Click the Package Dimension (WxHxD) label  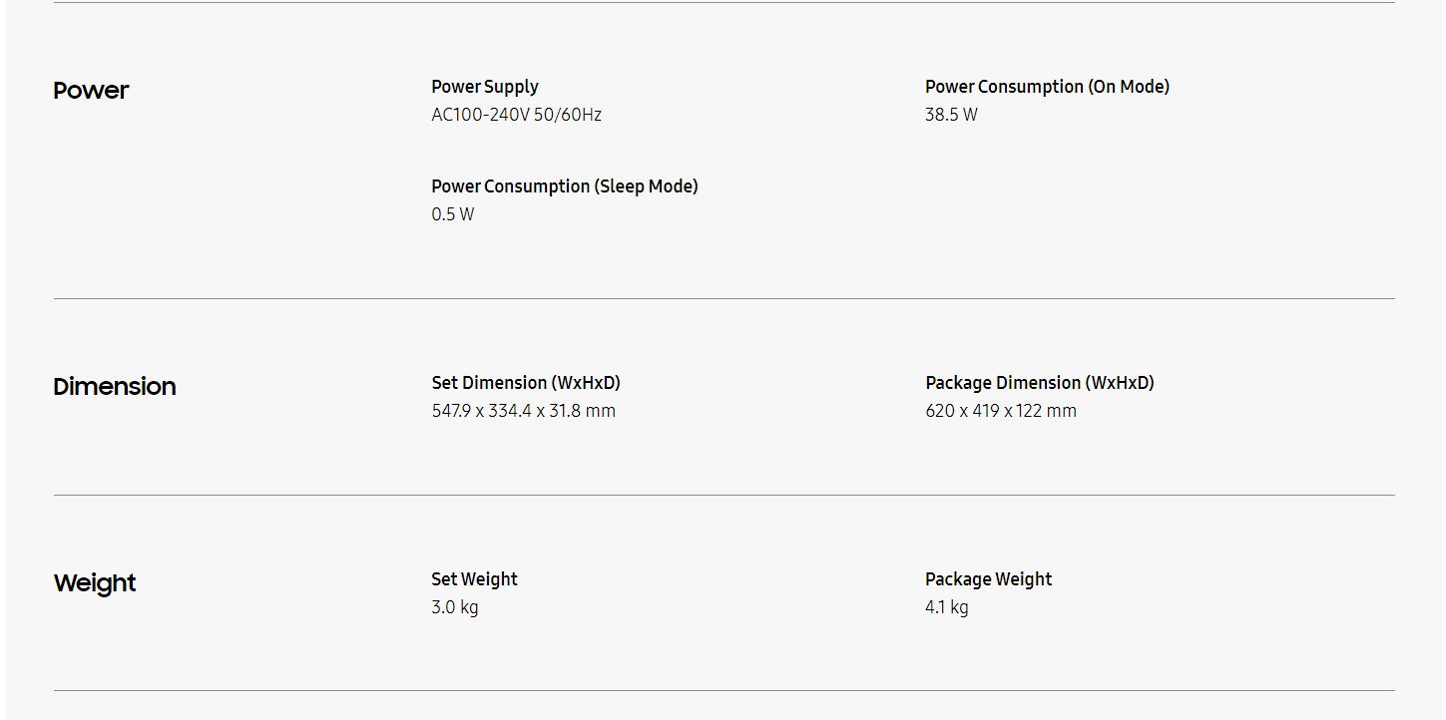[x=1039, y=383]
